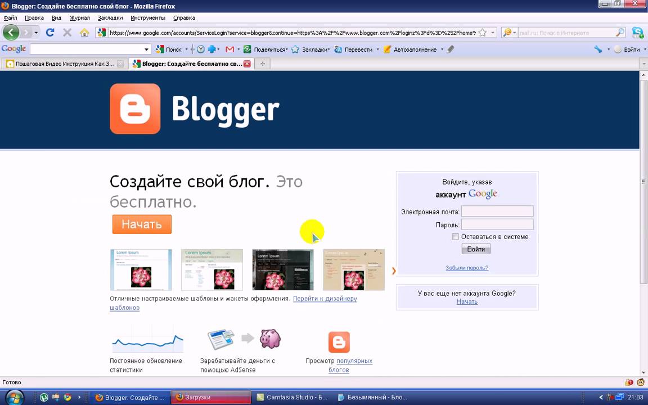Image resolution: width=648 pixels, height=405 pixels.
Task: Open the Справка menu
Action: click(184, 18)
